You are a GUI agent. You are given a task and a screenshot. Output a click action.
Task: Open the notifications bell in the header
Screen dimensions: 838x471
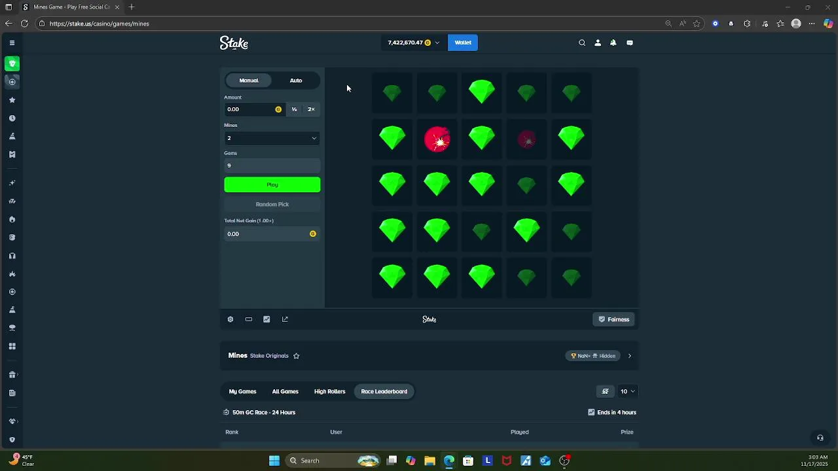pyautogui.click(x=613, y=43)
